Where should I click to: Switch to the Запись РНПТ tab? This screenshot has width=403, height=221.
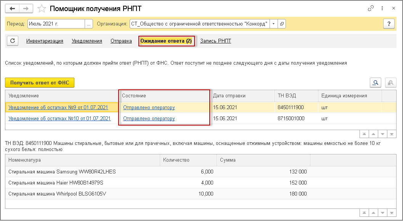click(x=215, y=41)
